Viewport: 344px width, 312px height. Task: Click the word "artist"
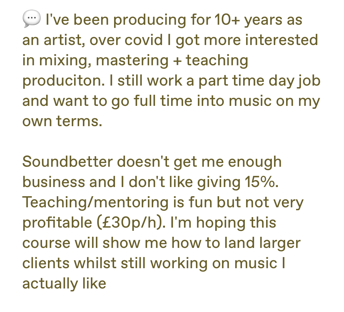click(x=63, y=40)
